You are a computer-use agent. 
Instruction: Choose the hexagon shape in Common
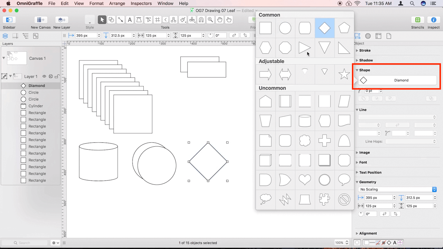point(265,48)
